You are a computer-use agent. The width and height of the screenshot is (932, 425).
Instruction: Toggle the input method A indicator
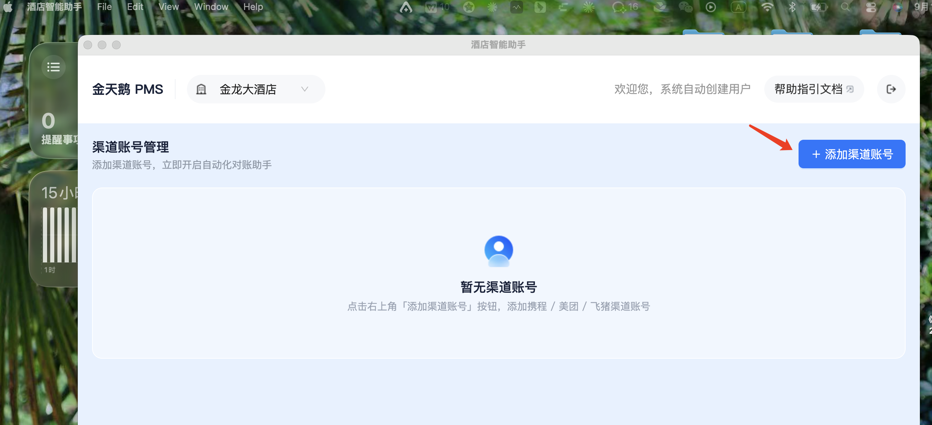(x=739, y=7)
